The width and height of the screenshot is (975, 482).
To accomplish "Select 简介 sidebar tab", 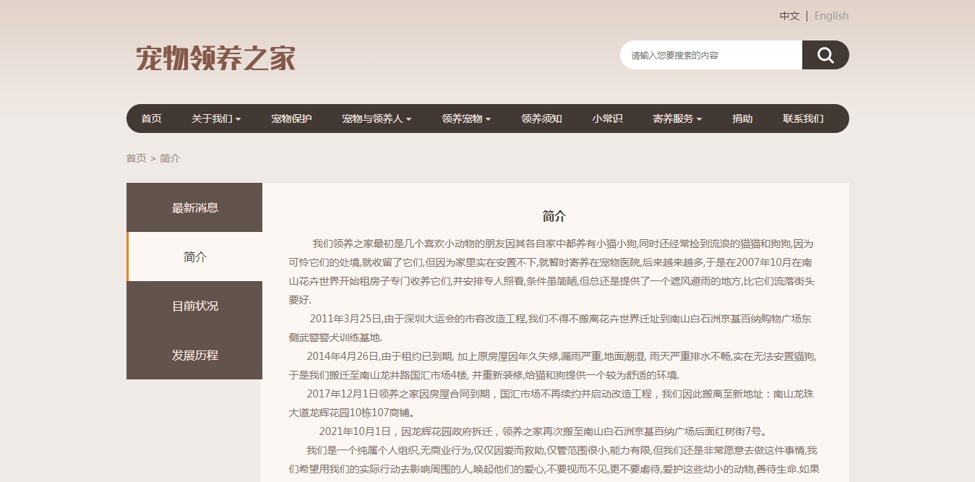I will coord(194,257).
